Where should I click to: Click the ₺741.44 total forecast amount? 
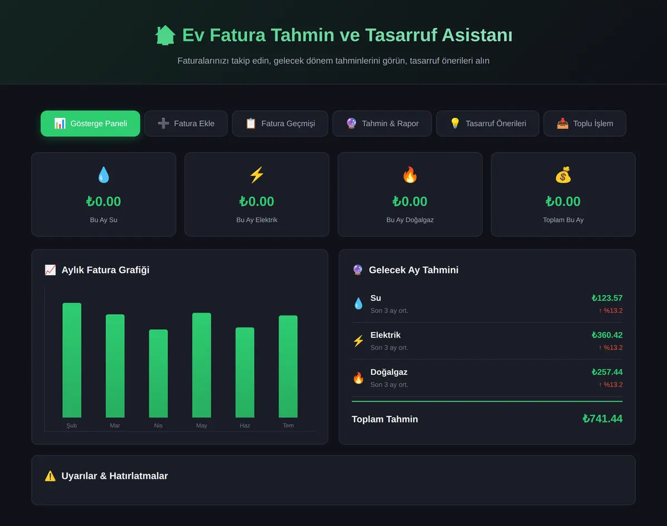(603, 419)
